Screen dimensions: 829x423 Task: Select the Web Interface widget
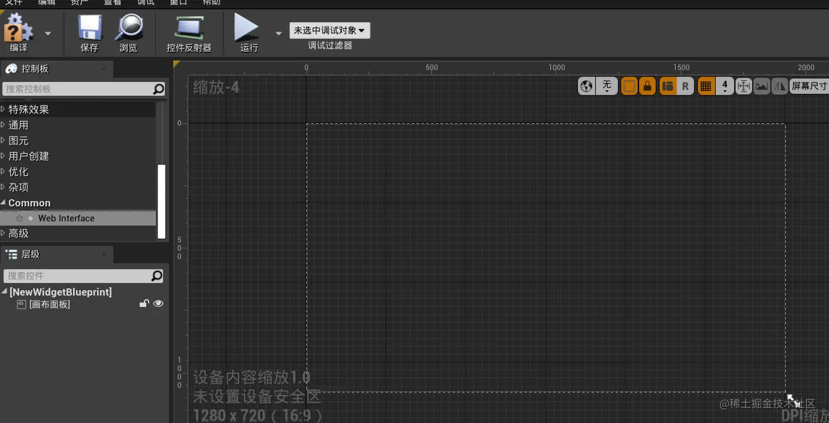(x=78, y=218)
